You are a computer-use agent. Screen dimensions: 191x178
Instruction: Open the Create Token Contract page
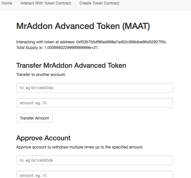99,3
